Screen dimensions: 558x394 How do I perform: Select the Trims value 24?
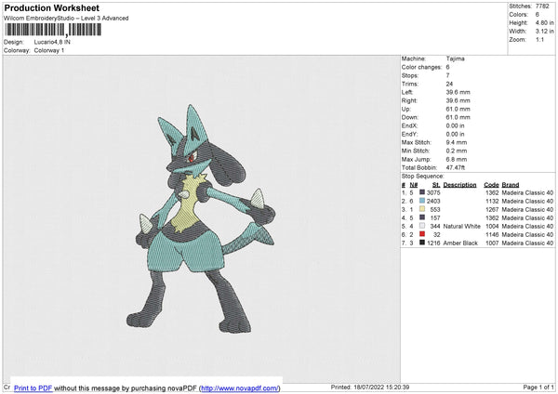click(x=449, y=84)
